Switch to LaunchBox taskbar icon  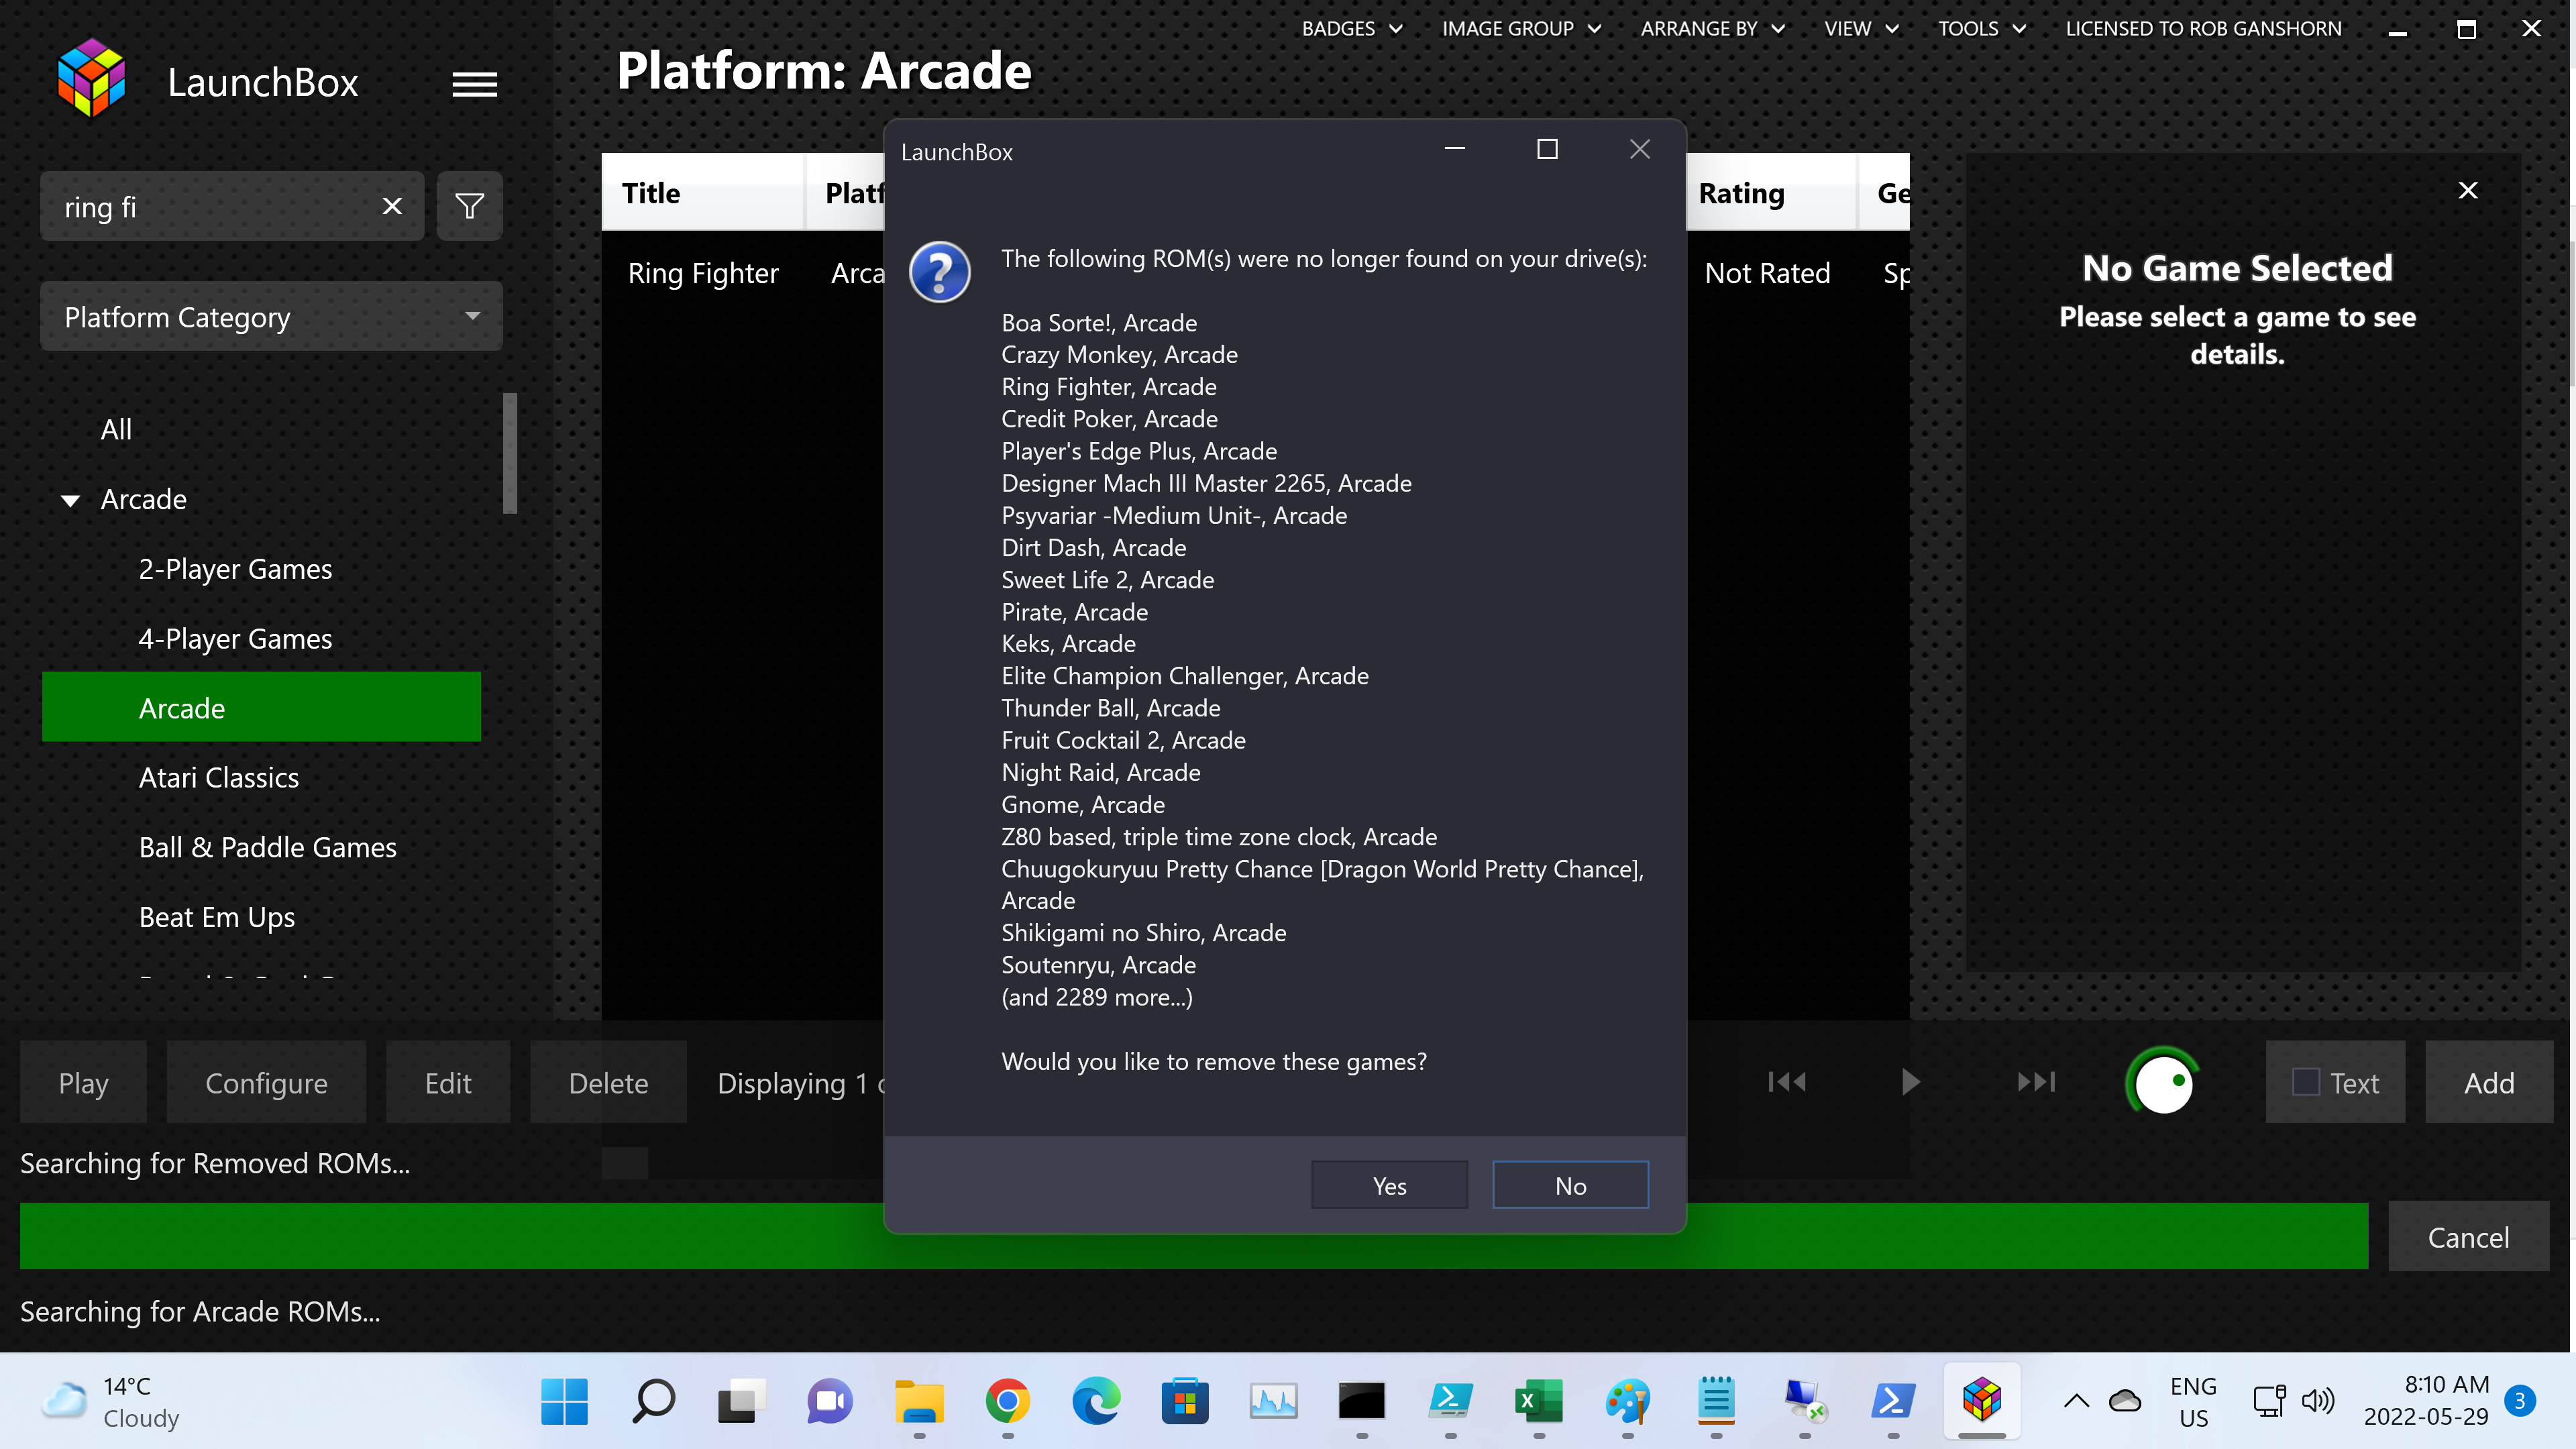(x=1981, y=1401)
